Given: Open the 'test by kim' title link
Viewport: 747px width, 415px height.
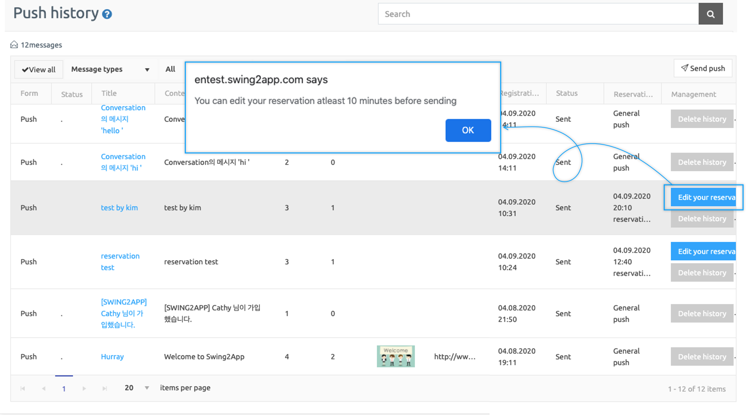Looking at the screenshot, I should tap(119, 208).
